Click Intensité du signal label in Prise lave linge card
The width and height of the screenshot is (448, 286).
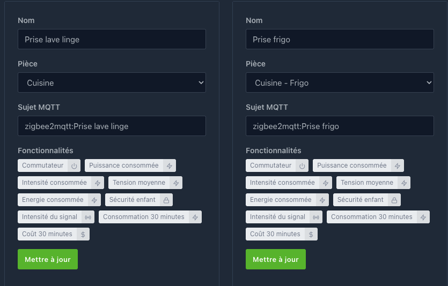[49, 217]
